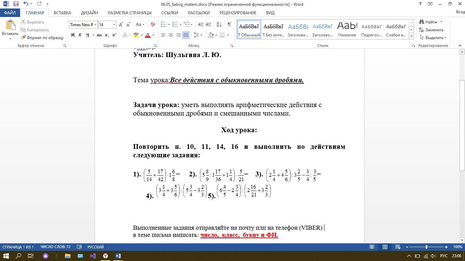Open Yandex Browser from the taskbar
Viewport: 465px width, 261px height.
pyautogui.click(x=106, y=256)
